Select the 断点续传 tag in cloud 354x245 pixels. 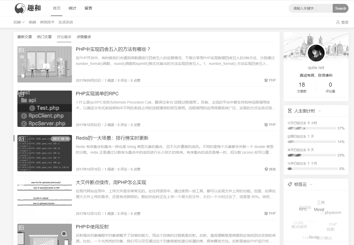(299, 227)
